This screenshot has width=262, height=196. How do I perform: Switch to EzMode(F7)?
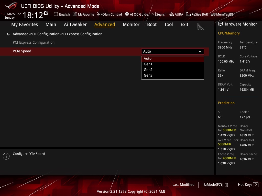point(215,185)
